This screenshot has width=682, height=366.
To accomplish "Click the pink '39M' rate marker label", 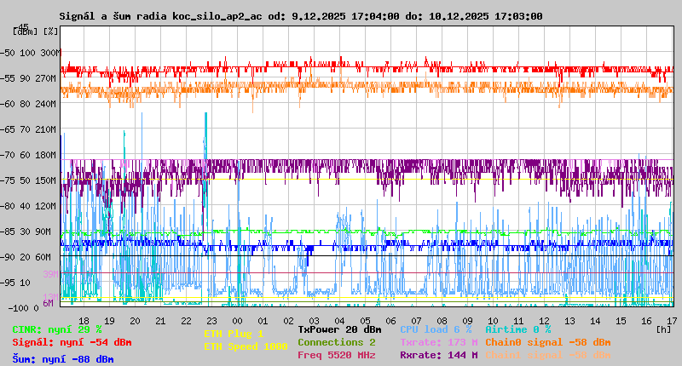I will [50, 274].
